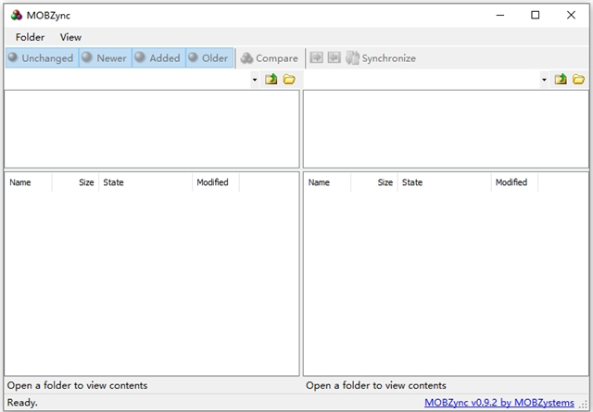
Task: Click the right pane open-folder icon
Action: 578,79
